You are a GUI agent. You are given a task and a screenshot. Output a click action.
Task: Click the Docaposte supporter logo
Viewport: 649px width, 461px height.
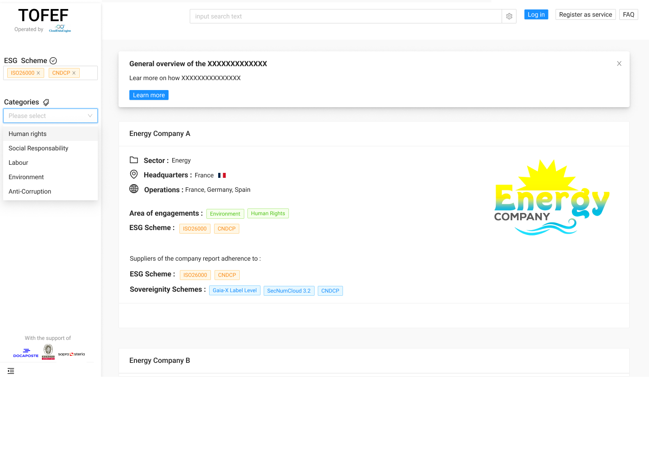point(26,353)
